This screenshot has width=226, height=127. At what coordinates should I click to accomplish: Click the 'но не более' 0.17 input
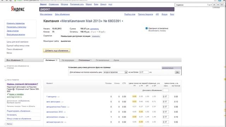[144, 72]
